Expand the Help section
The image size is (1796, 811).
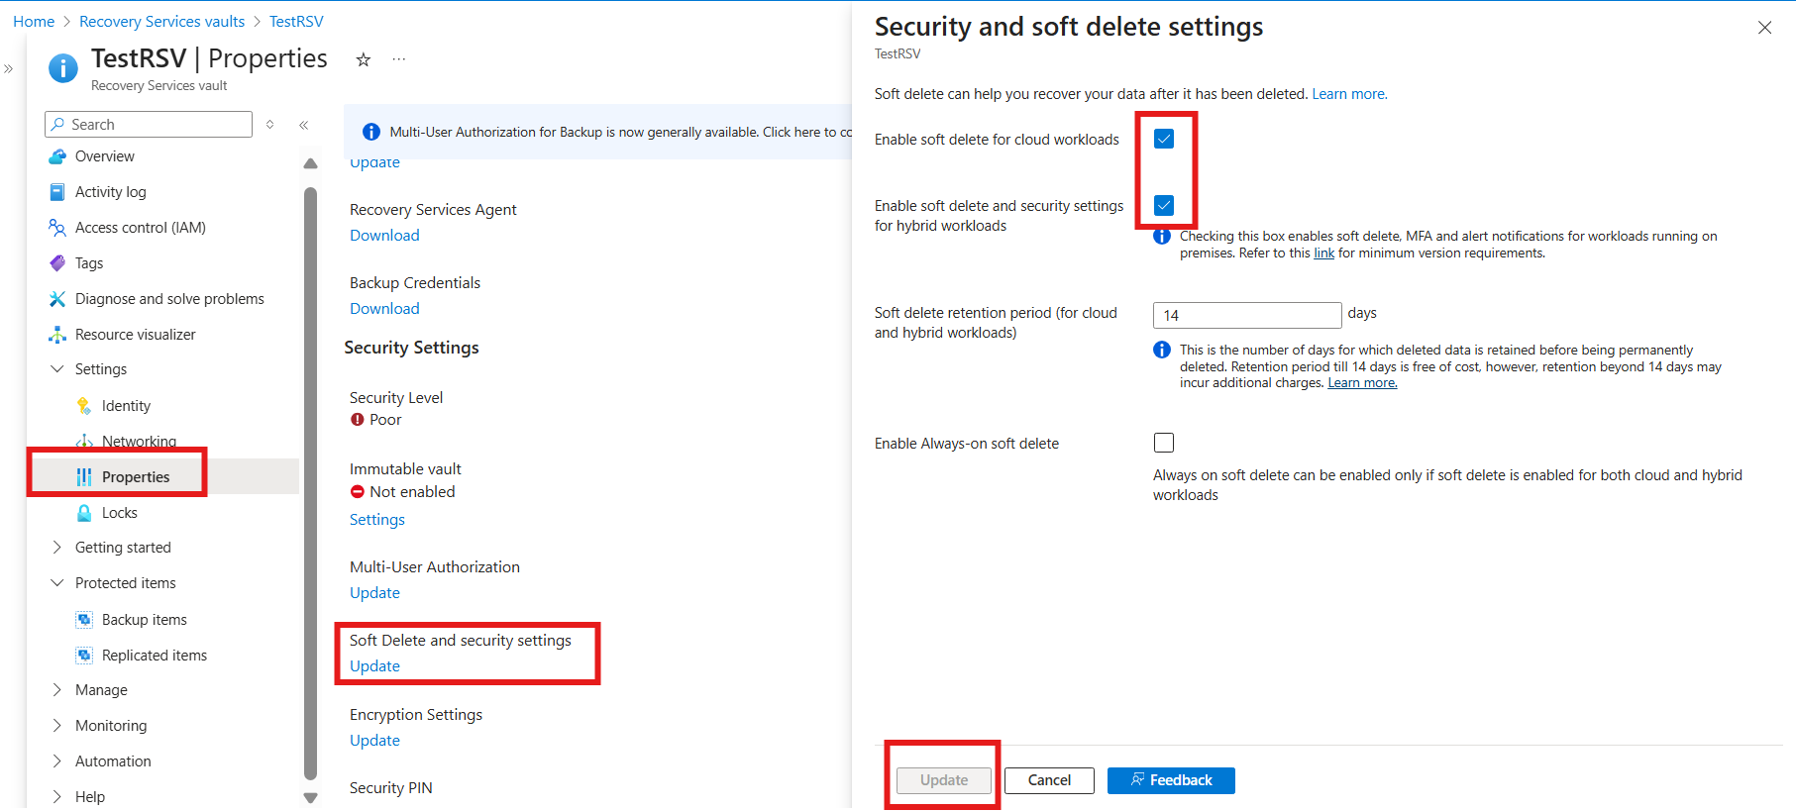[x=56, y=797]
